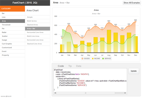Switch to the Data tab

[x=79, y=66]
